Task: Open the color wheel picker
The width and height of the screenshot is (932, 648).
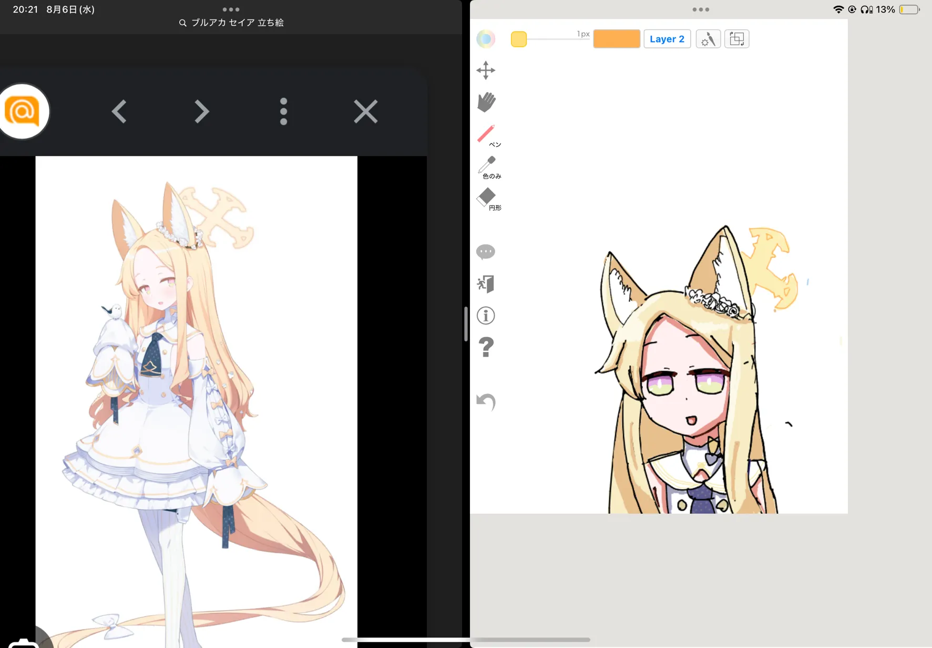Action: 486,39
